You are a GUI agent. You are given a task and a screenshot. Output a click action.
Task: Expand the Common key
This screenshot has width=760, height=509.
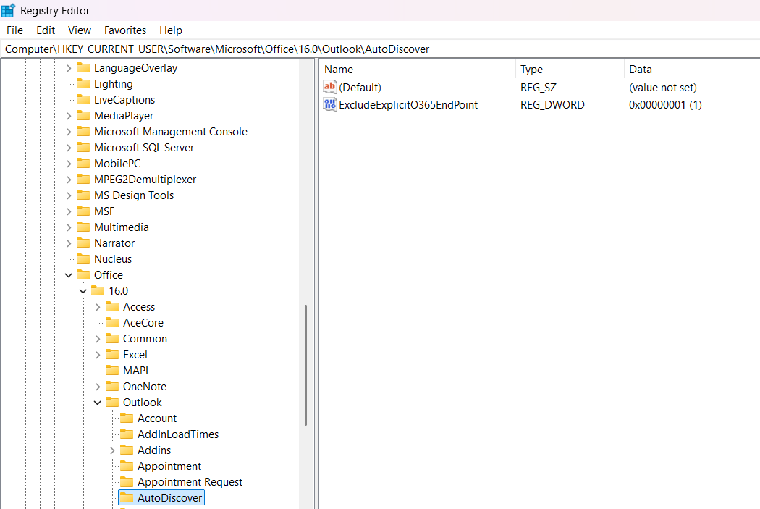98,339
